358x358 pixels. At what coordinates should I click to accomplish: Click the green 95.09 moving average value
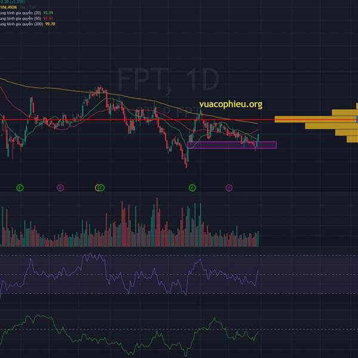(x=48, y=13)
